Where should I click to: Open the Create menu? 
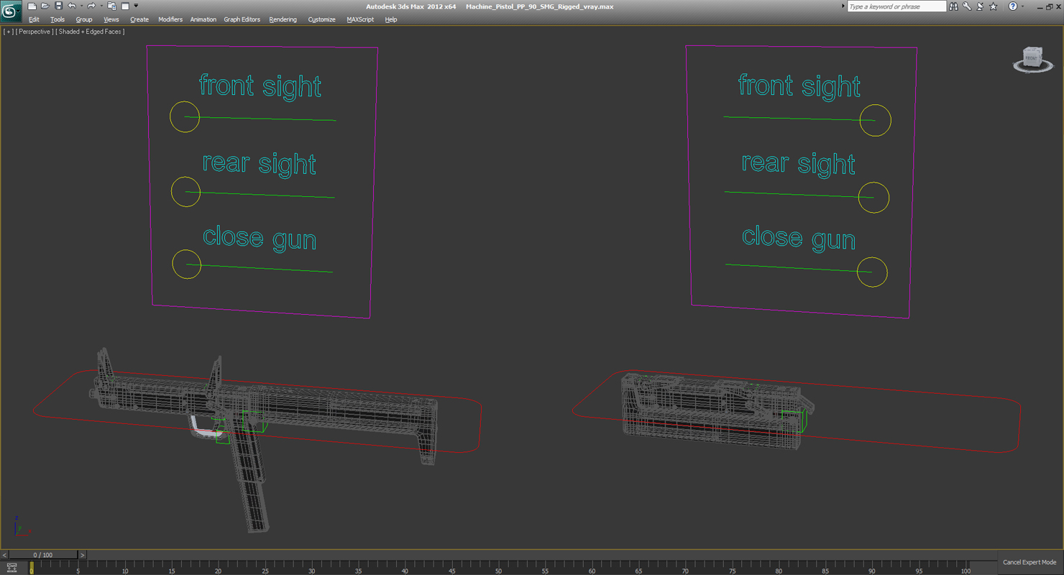(139, 19)
